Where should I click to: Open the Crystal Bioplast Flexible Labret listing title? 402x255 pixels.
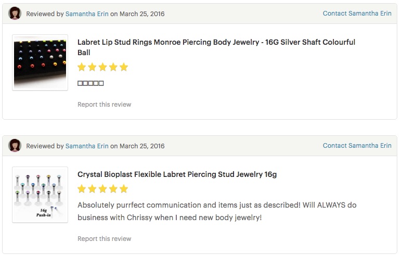[177, 174]
